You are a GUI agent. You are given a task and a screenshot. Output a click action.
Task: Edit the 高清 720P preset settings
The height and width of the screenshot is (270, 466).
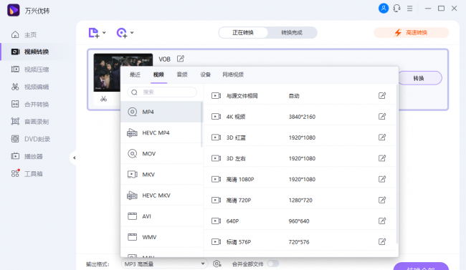coord(382,200)
